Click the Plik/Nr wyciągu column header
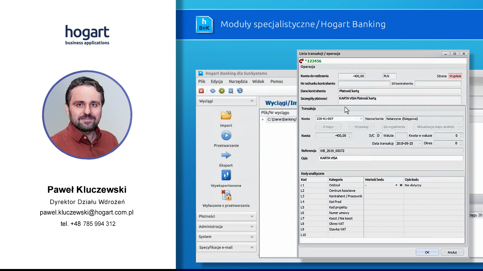 [x=278, y=113]
